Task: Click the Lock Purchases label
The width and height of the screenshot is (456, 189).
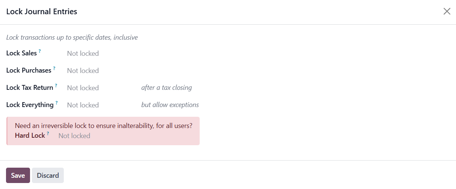Action: point(29,71)
